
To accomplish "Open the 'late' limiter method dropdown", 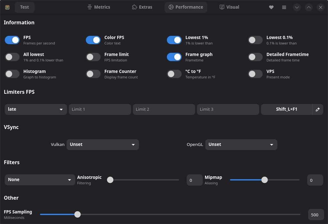I will pos(36,109).
